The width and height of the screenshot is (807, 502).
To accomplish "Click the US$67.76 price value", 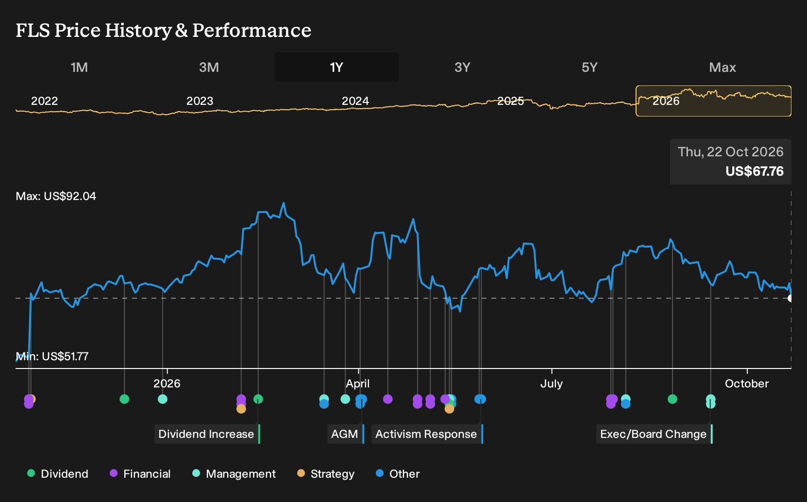I will [755, 171].
